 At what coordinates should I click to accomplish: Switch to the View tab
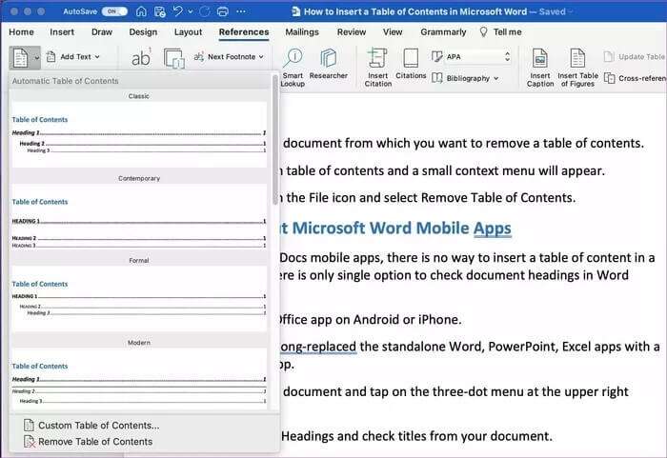pyautogui.click(x=393, y=31)
